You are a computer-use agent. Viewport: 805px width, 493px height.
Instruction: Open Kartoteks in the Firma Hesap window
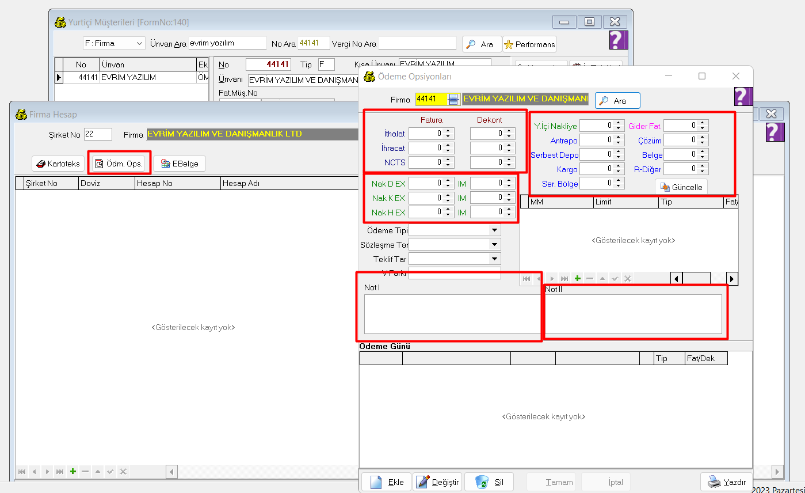(x=58, y=164)
